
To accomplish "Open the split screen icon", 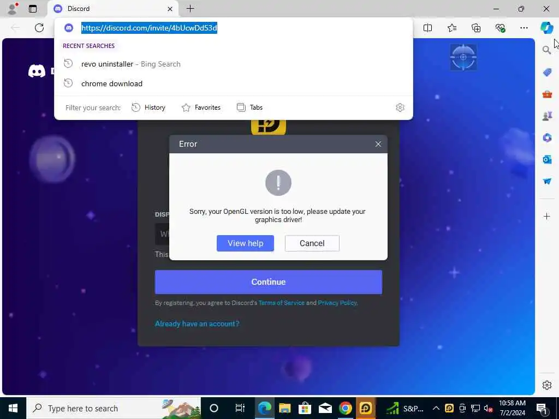I will [x=427, y=28].
